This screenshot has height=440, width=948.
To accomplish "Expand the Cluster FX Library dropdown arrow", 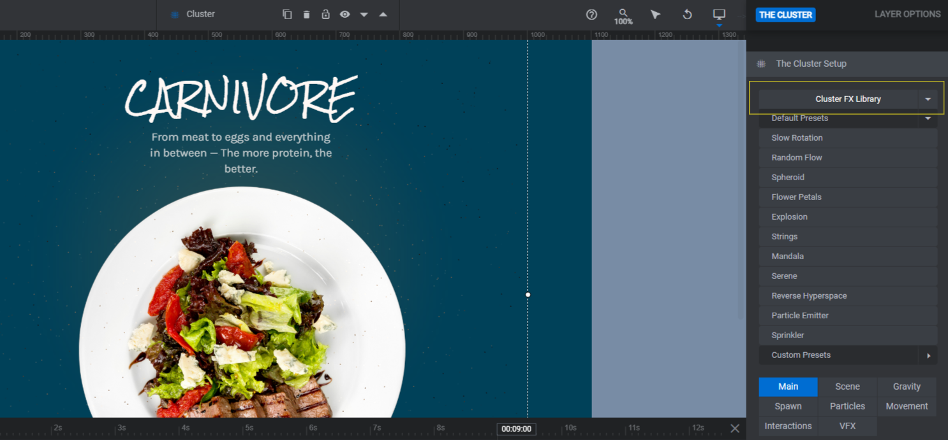I will point(928,99).
